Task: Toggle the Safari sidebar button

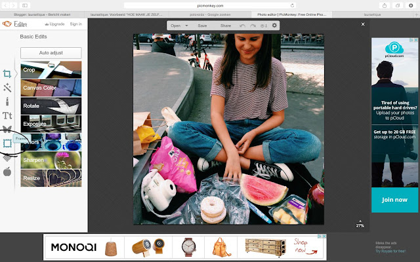Action: click(25, 5)
